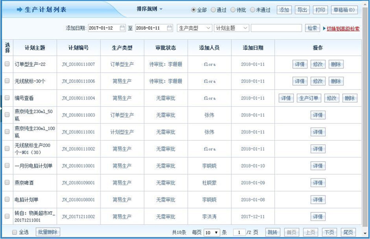Click the 添加日期 column header
Image resolution: width=370 pixels, height=239 pixels.
pyautogui.click(x=253, y=48)
